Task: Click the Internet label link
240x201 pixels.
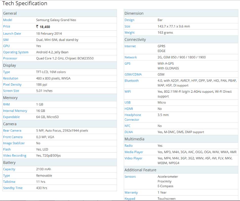Action: (x=130, y=46)
